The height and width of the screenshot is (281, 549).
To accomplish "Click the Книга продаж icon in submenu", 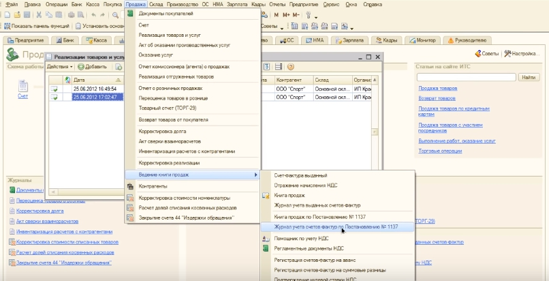I will click(266, 196).
